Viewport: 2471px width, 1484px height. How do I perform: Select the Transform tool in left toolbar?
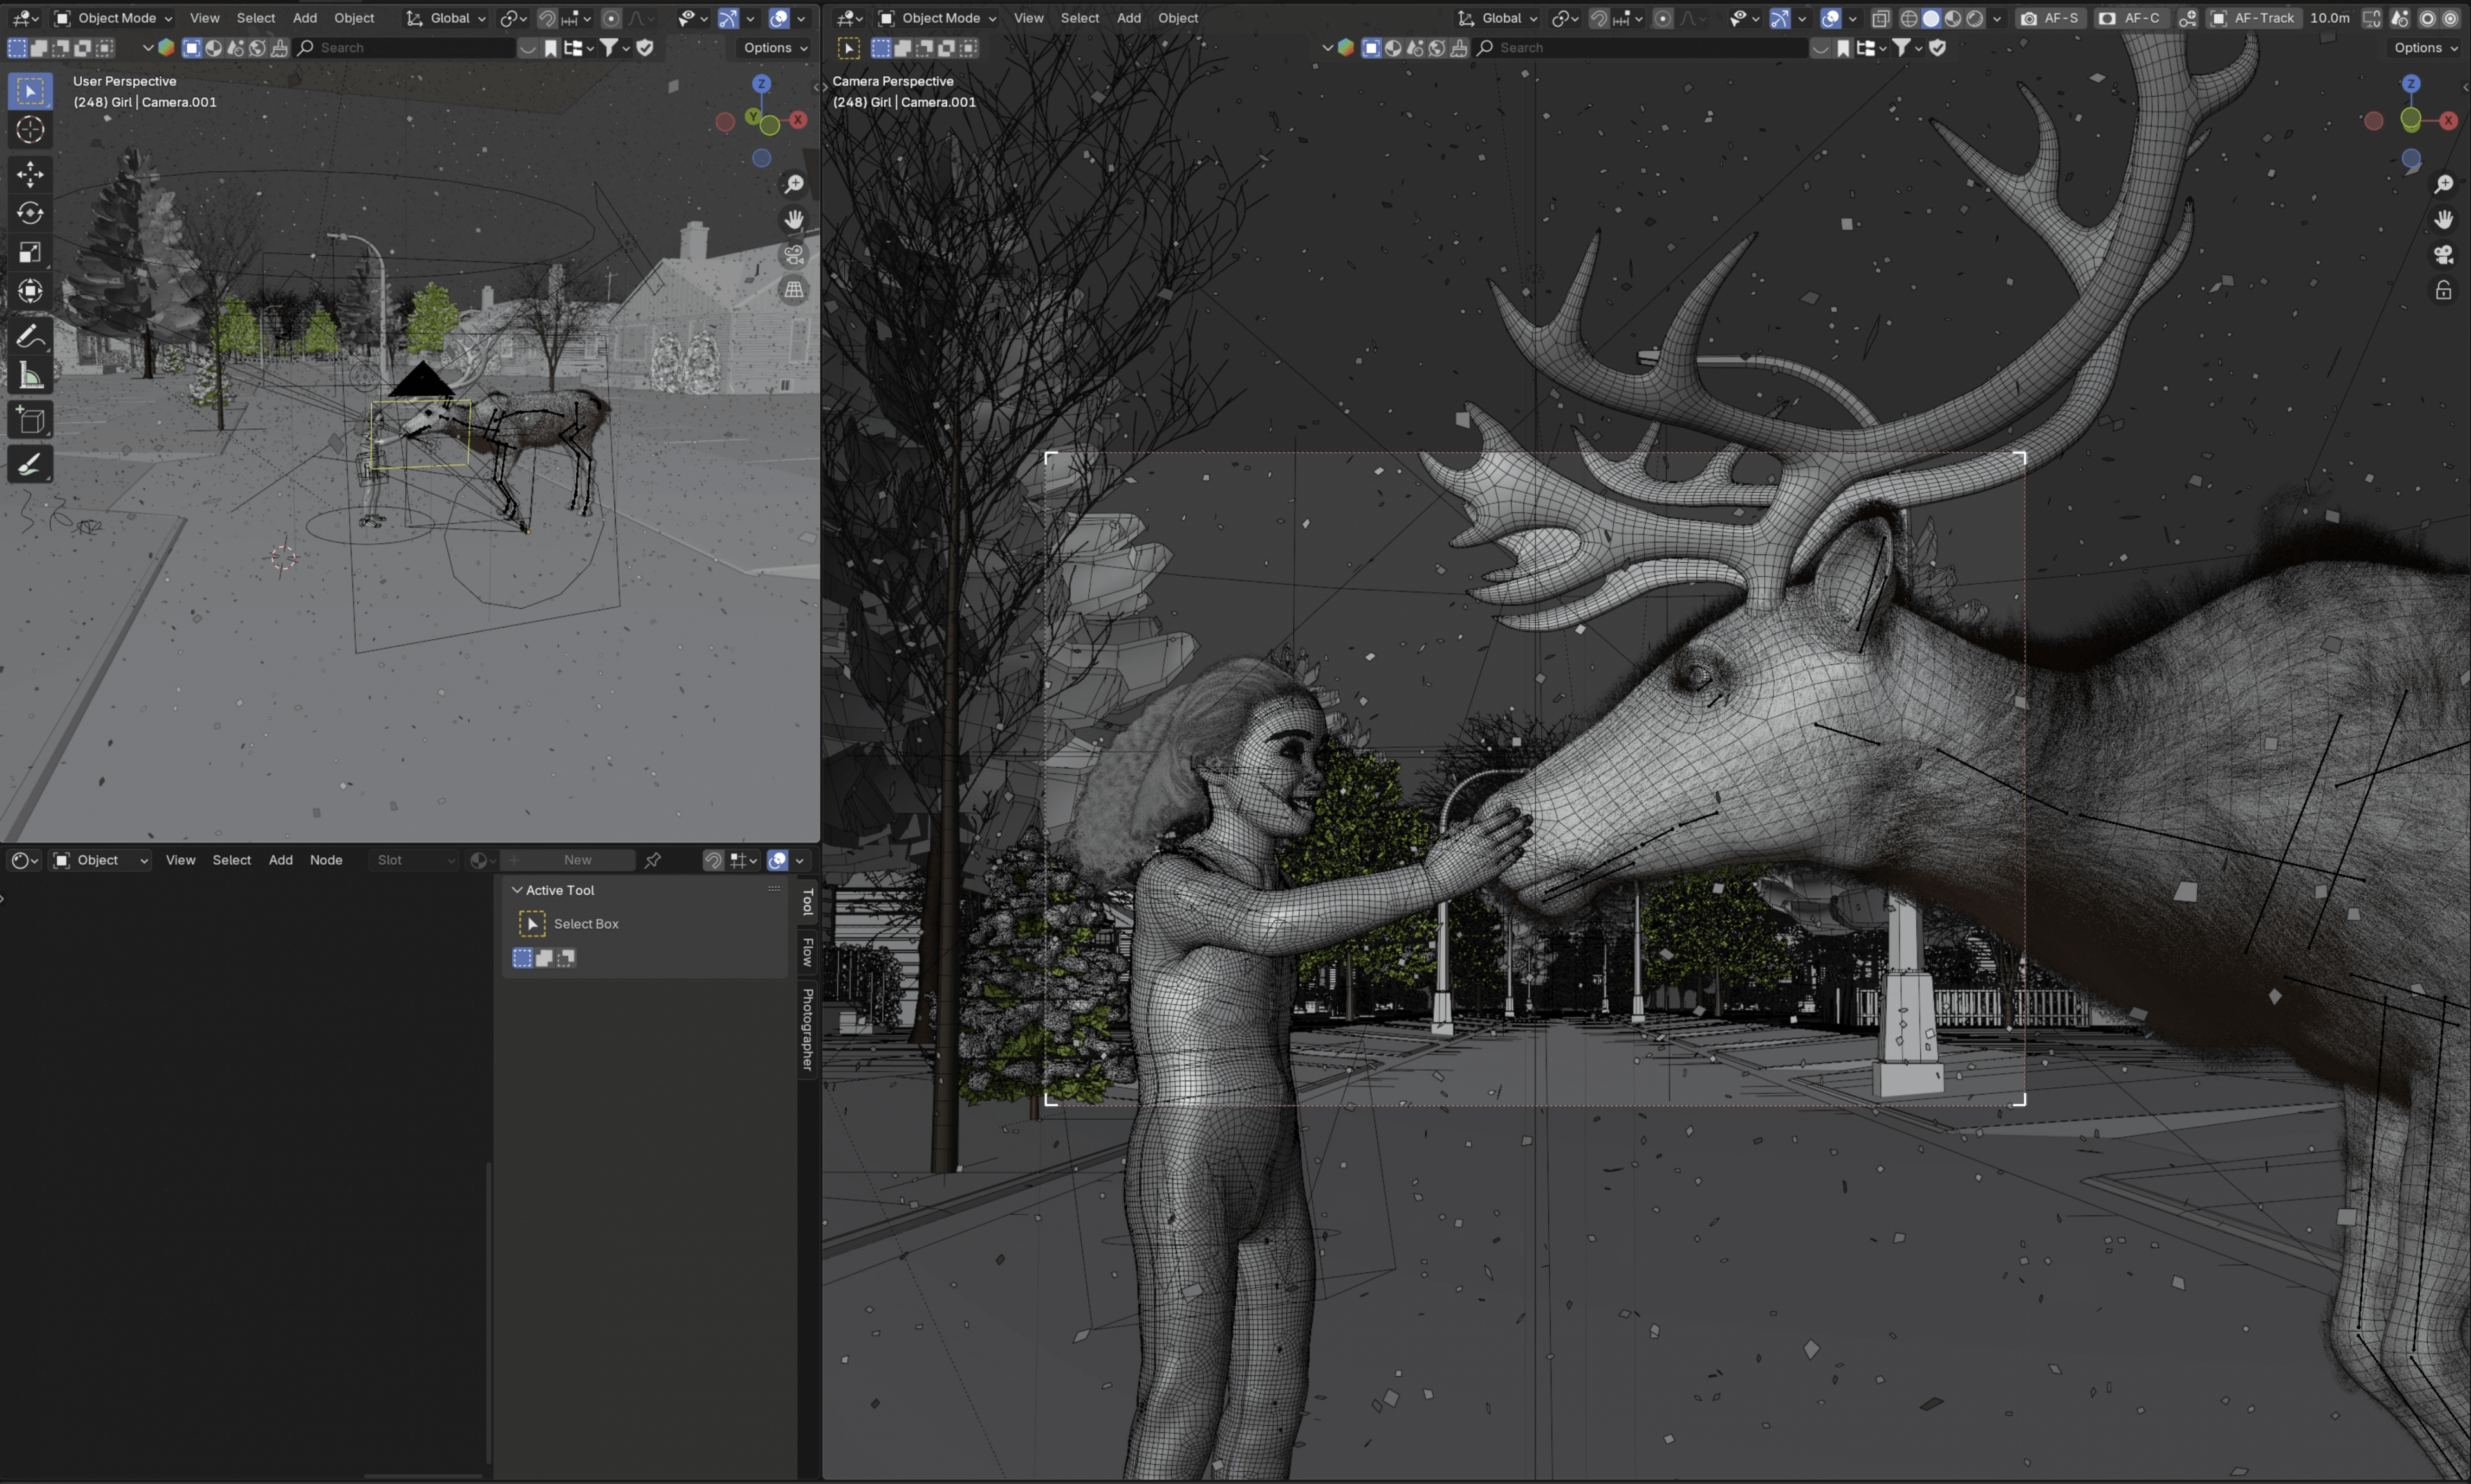pyautogui.click(x=30, y=291)
